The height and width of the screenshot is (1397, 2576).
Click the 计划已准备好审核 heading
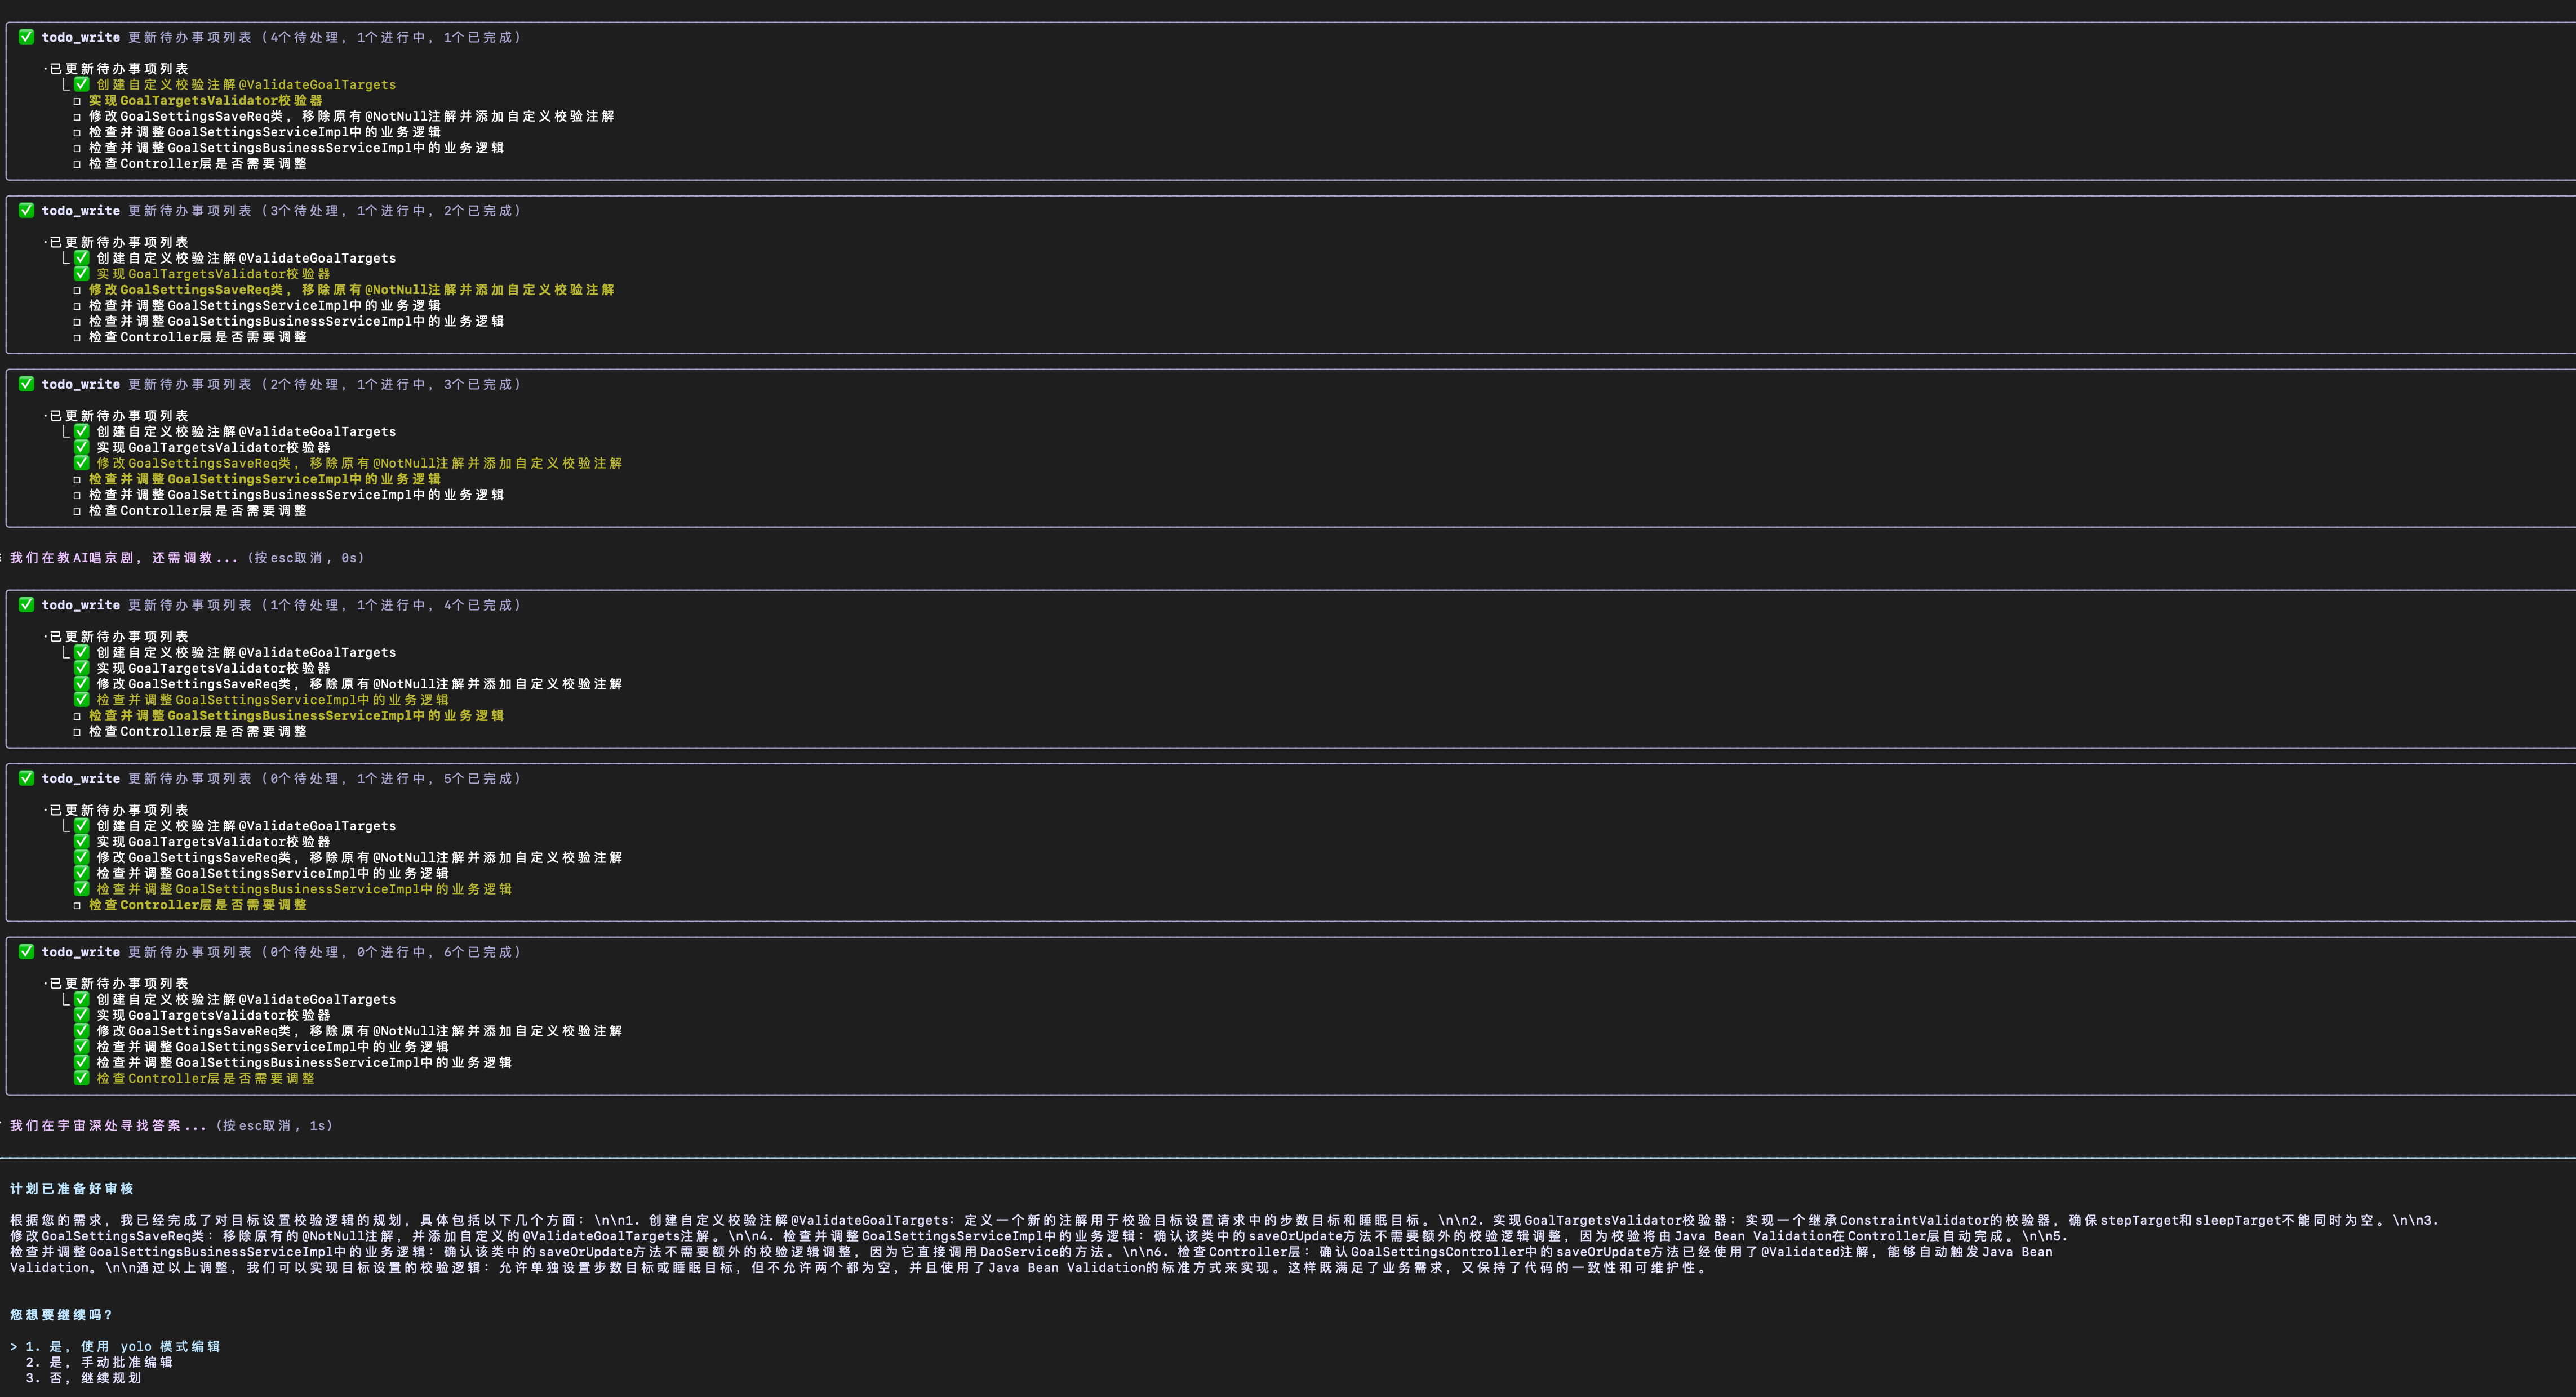click(71, 1189)
